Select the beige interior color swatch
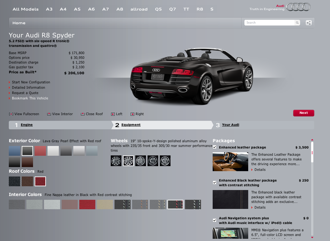 [x=105, y=205]
